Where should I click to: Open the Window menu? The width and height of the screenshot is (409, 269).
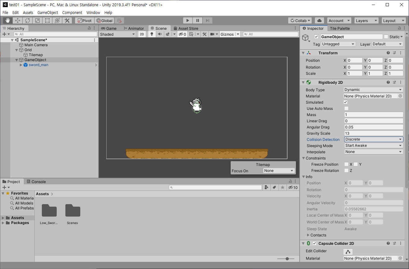[x=93, y=12]
